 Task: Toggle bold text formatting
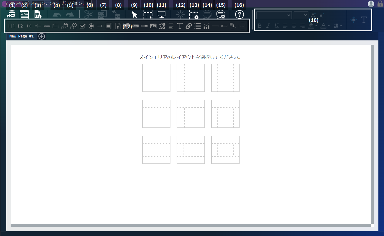tap(260, 26)
